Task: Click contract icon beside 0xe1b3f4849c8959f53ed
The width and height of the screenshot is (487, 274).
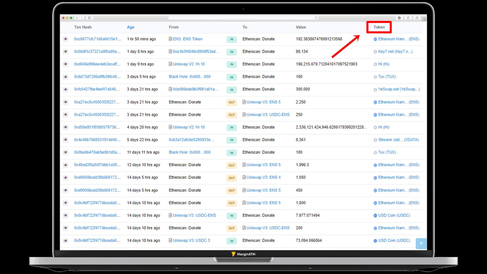Action: [170, 51]
